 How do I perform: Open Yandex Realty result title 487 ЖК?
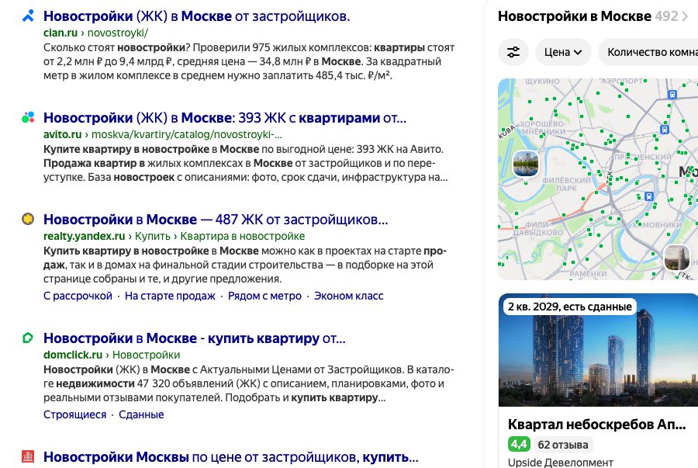click(x=216, y=220)
